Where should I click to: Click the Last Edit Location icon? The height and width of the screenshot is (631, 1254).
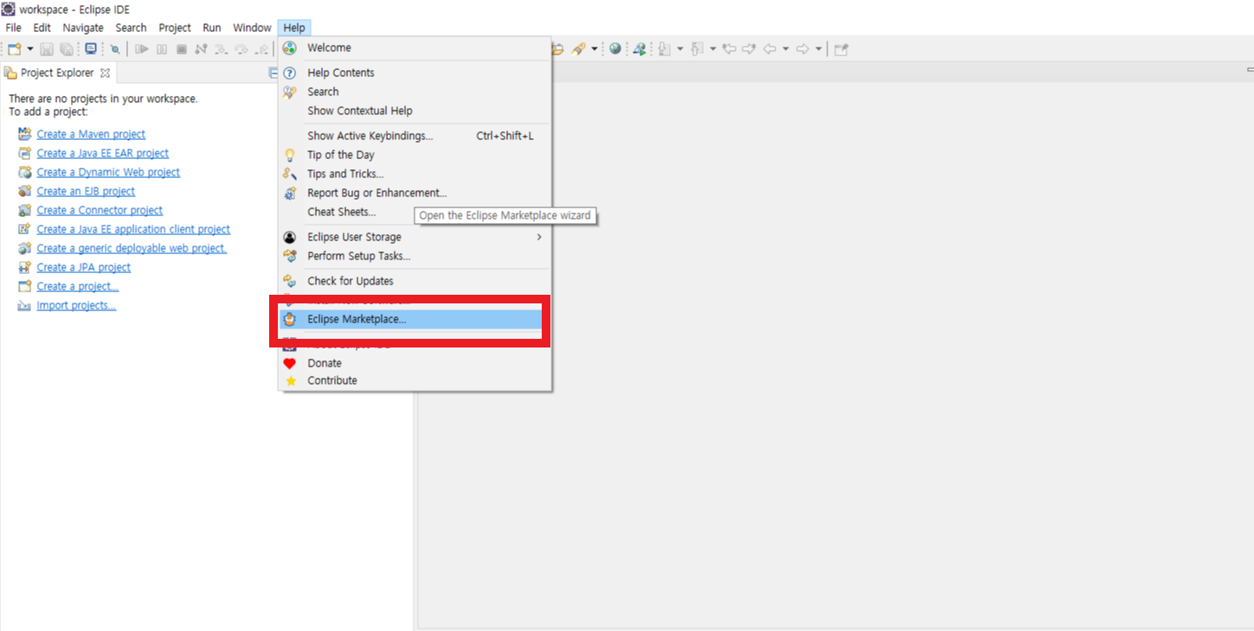(x=730, y=49)
